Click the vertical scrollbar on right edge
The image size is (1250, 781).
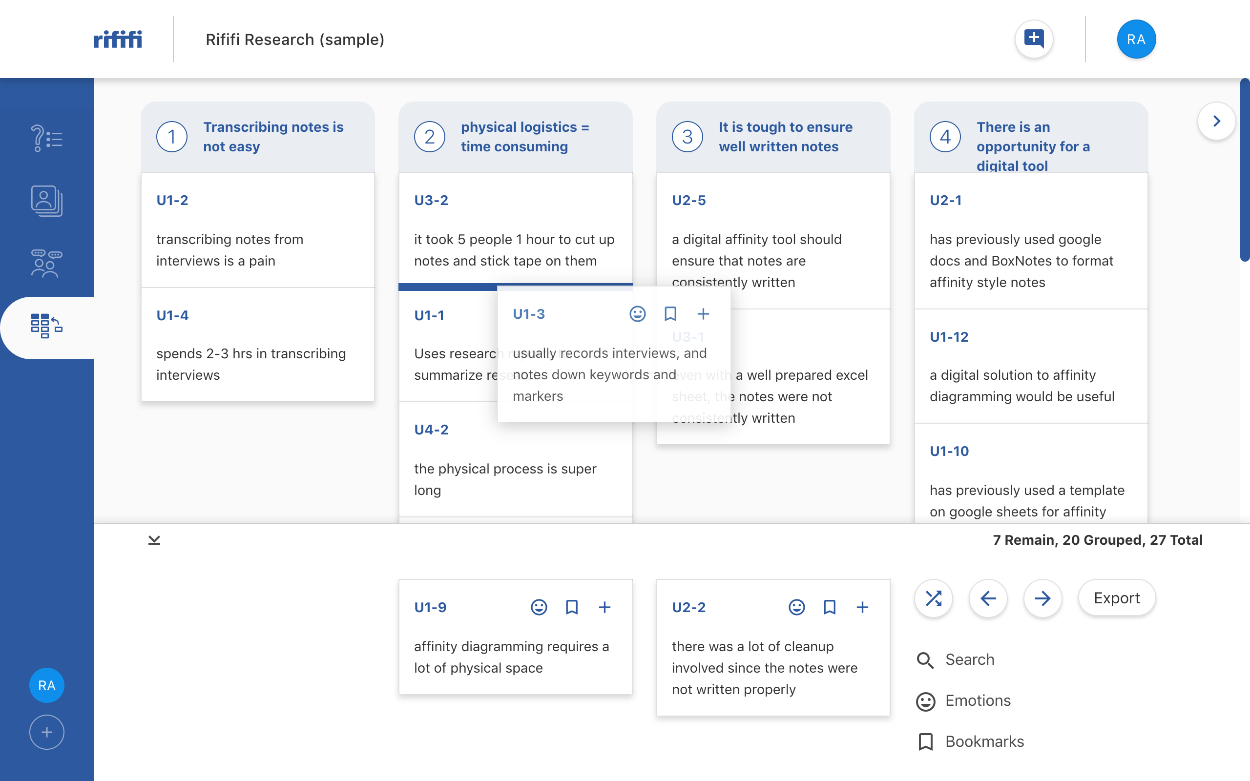point(1244,170)
